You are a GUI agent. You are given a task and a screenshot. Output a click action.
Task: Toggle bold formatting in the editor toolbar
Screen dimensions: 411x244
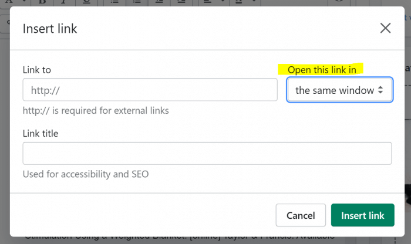coord(42,2)
